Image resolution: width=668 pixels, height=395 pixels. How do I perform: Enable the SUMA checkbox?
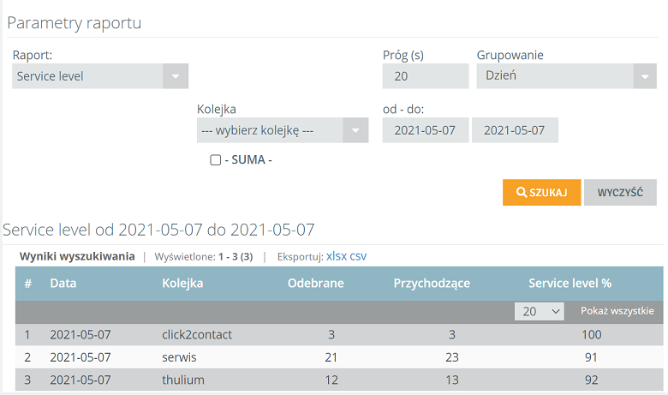pos(216,159)
